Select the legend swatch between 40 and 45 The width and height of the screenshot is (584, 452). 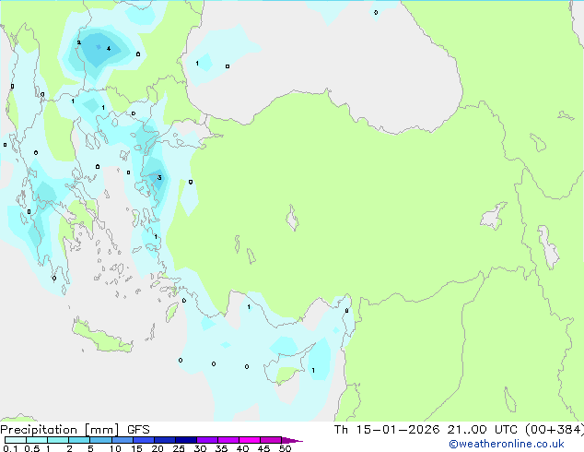[x=250, y=440]
